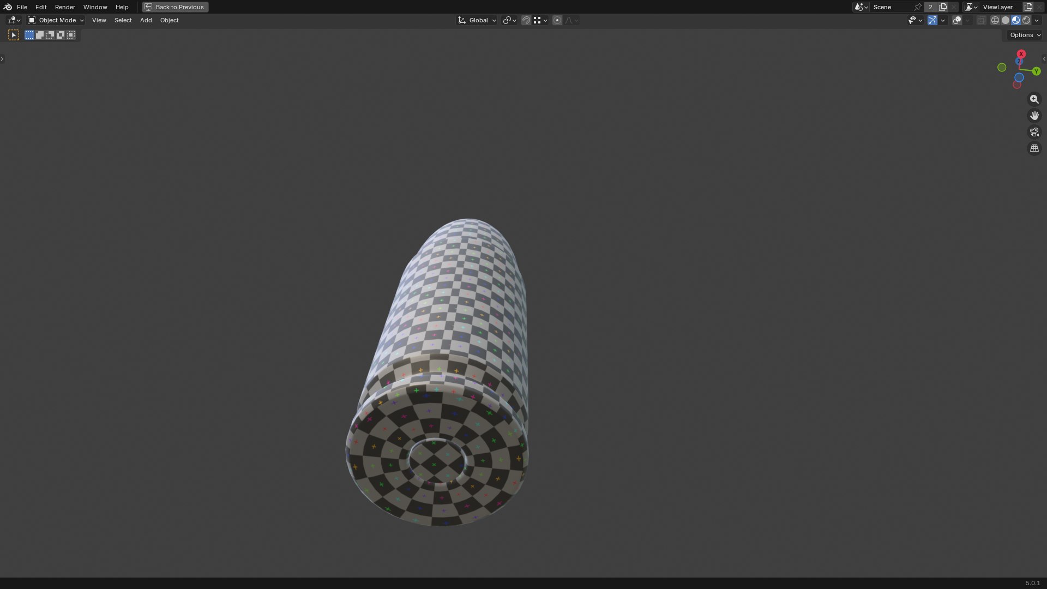Open the editor type dropdown
Screen dimensions: 1047x589
[x=14, y=20]
